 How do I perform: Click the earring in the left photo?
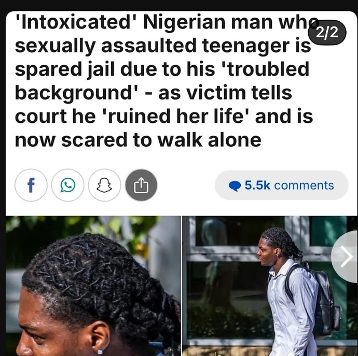click(x=100, y=352)
